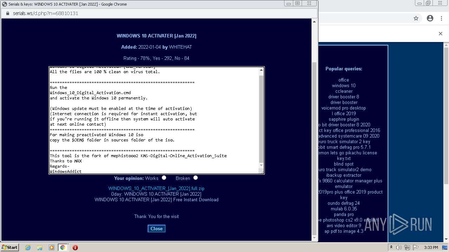Viewport: 449px width, 252px height.
Task: Click the 'WINDOWS 10 ACTIVATER [Jan 2022]' heading
Action: [156, 36]
